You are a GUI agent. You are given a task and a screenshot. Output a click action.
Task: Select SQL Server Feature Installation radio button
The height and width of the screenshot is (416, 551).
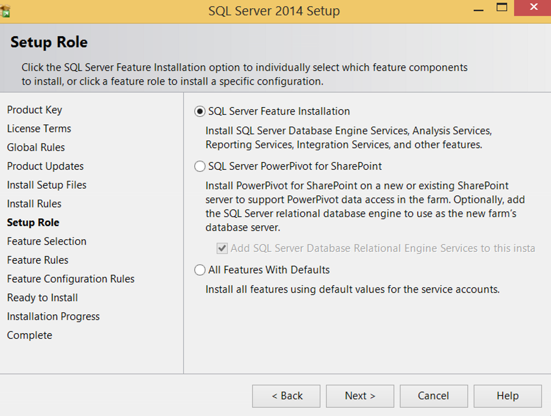(199, 112)
